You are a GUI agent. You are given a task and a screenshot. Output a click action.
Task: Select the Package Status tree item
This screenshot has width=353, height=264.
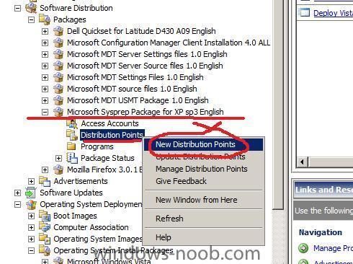107,158
